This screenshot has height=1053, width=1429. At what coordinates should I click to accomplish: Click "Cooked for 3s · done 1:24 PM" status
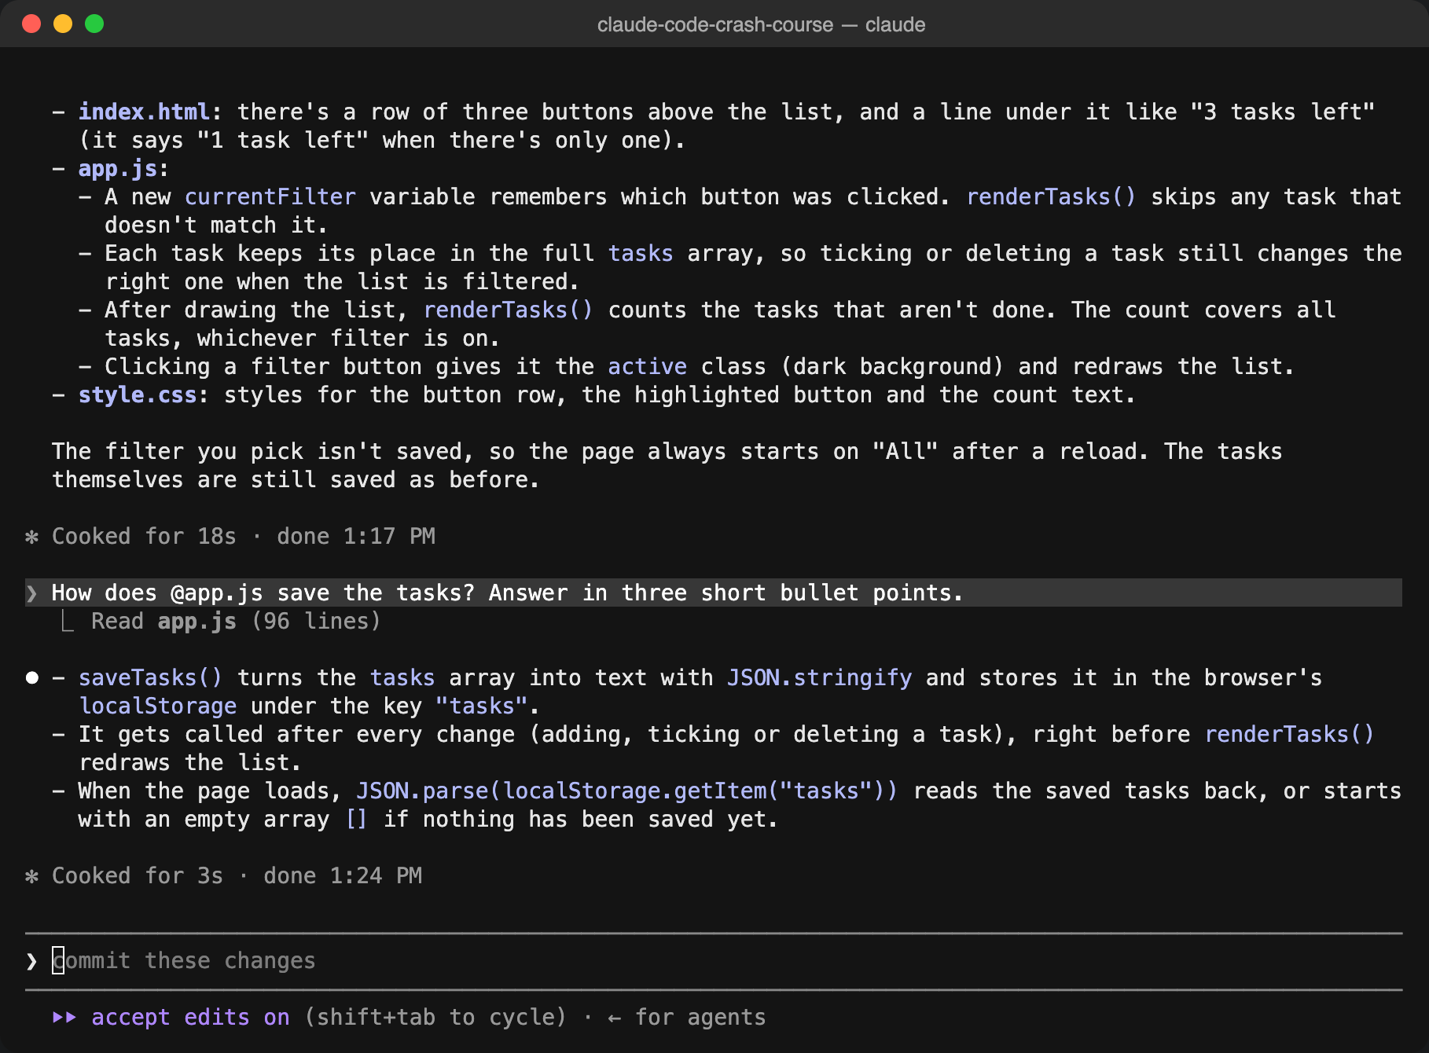click(x=237, y=875)
